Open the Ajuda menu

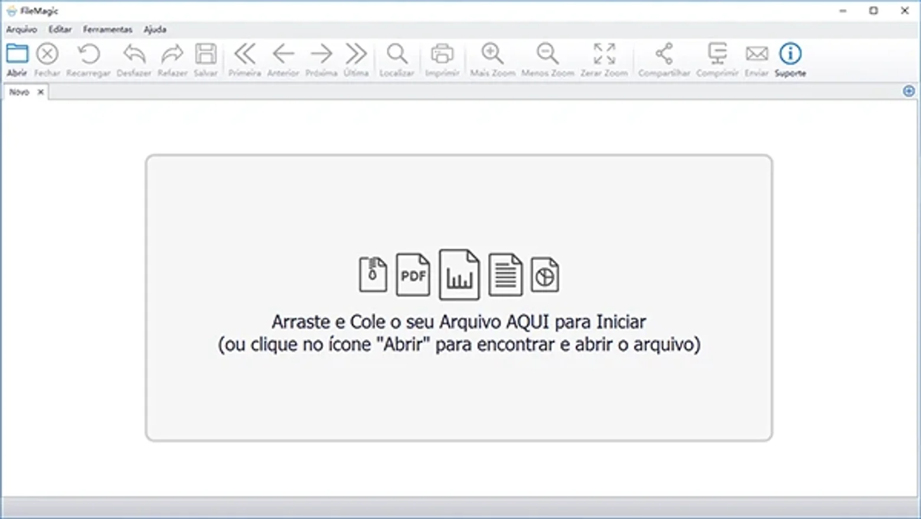pyautogui.click(x=155, y=29)
